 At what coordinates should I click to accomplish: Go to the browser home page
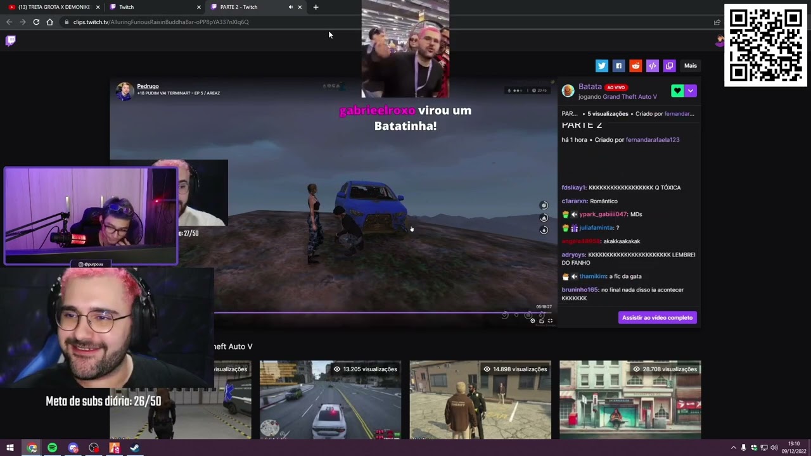pyautogui.click(x=50, y=22)
